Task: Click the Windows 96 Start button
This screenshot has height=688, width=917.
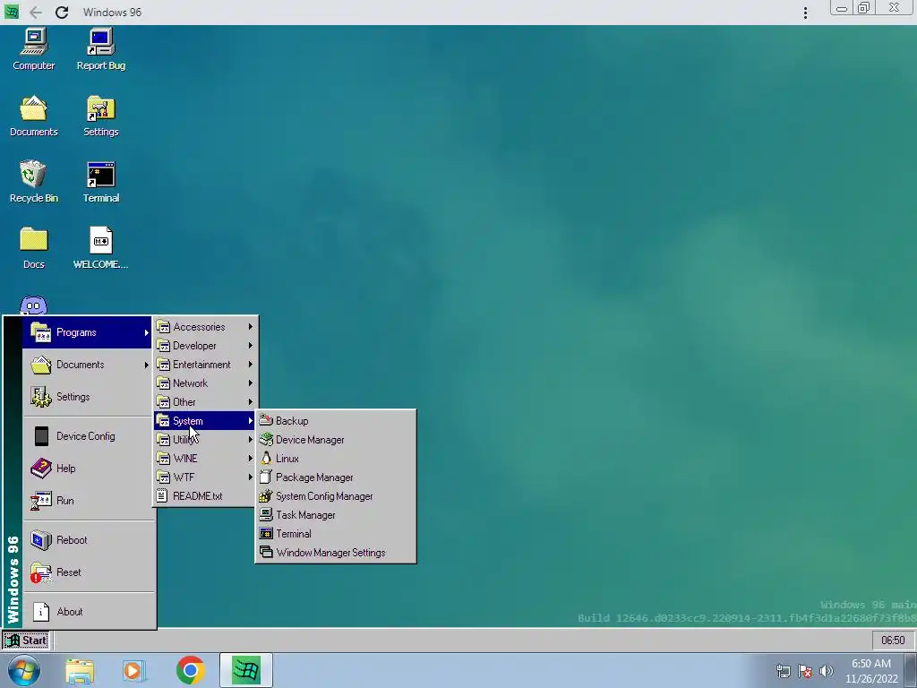Action: (x=26, y=640)
